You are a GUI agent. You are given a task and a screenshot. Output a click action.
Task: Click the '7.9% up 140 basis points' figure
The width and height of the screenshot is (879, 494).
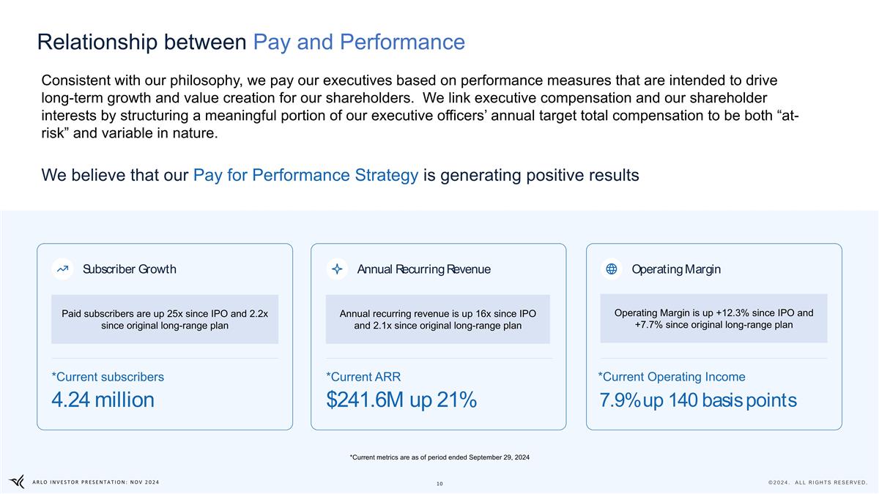pos(697,400)
